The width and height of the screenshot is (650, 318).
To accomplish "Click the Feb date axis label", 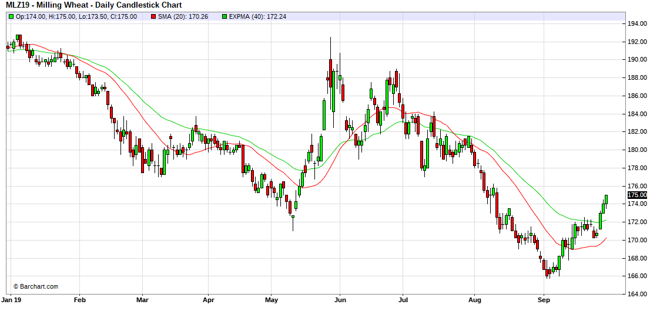I will (79, 300).
